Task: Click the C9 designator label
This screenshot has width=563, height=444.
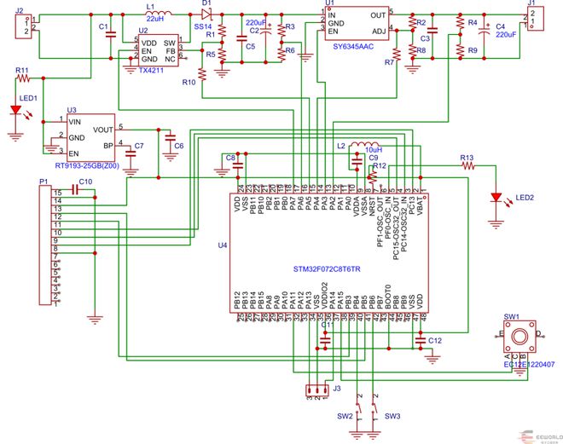Action: pos(374,158)
